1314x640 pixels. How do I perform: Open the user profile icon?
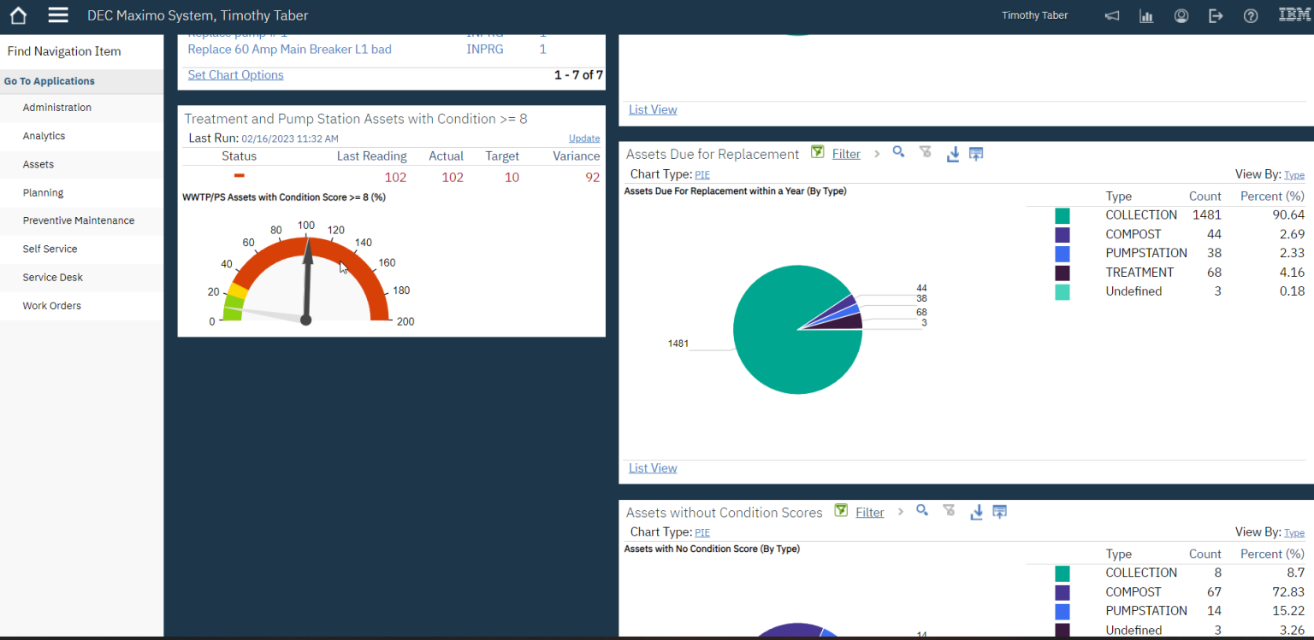[x=1181, y=16]
